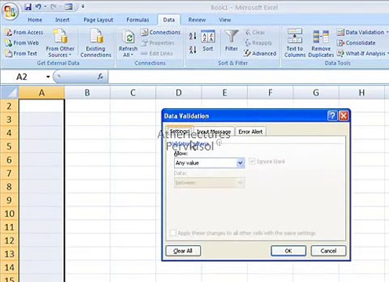Sort A to Z ascending

193,36
